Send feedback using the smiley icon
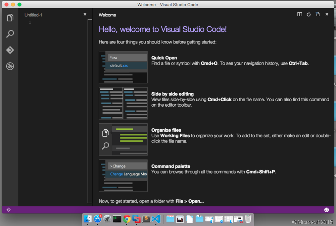Viewport: 336px width, 226px height. [327, 210]
